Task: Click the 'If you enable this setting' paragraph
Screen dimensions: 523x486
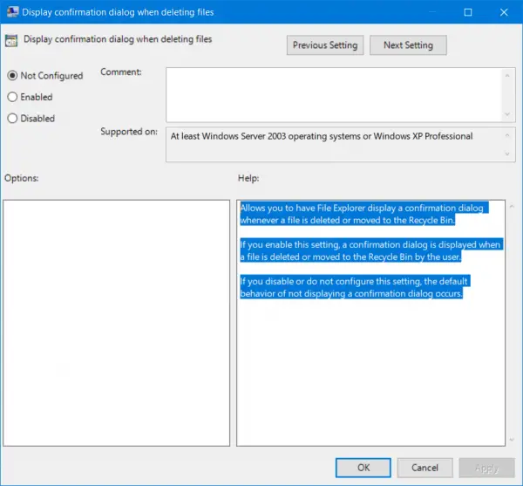Action: [x=371, y=250]
